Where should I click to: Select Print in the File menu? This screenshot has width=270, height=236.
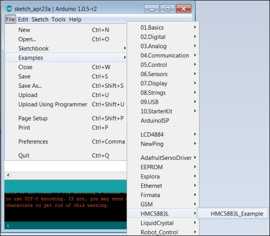66,127
